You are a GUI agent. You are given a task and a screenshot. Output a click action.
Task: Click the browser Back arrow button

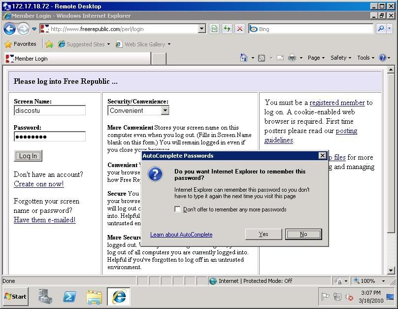(x=10, y=29)
